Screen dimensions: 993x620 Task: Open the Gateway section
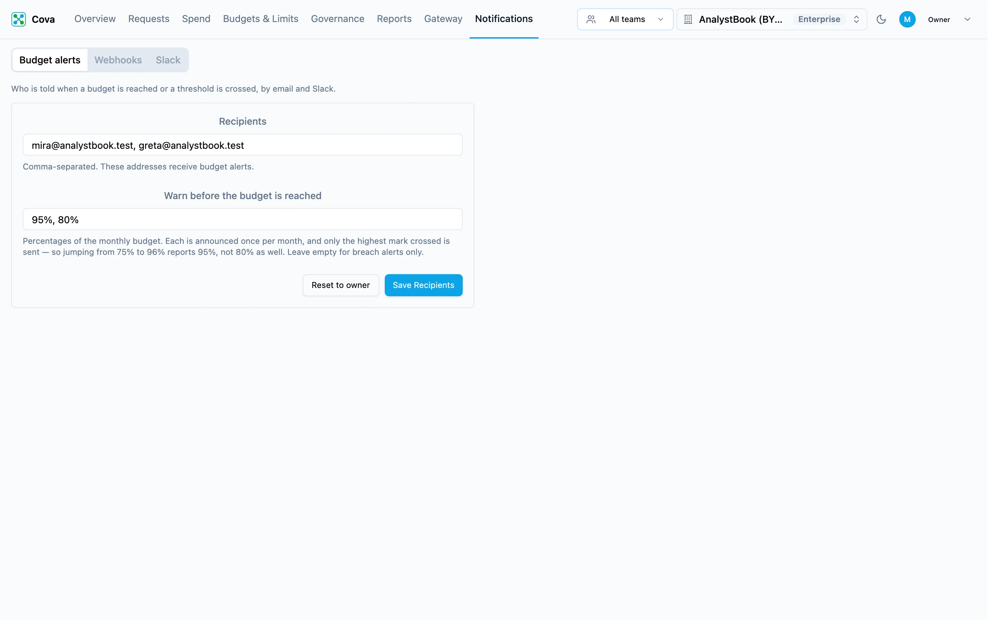pyautogui.click(x=443, y=19)
